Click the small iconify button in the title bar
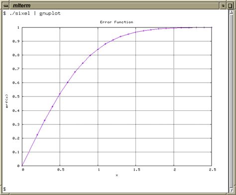The image size is (236, 195). [223, 6]
